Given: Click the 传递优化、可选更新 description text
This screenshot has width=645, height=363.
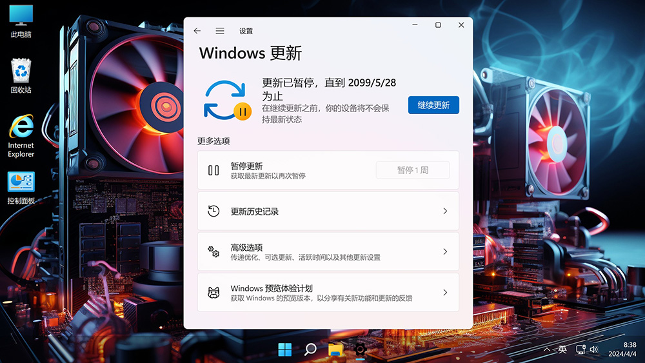Looking at the screenshot, I should coord(305,257).
